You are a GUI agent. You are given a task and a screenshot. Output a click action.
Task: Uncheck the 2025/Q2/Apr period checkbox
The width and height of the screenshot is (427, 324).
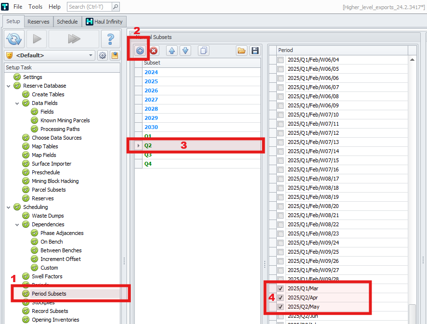pyautogui.click(x=280, y=298)
